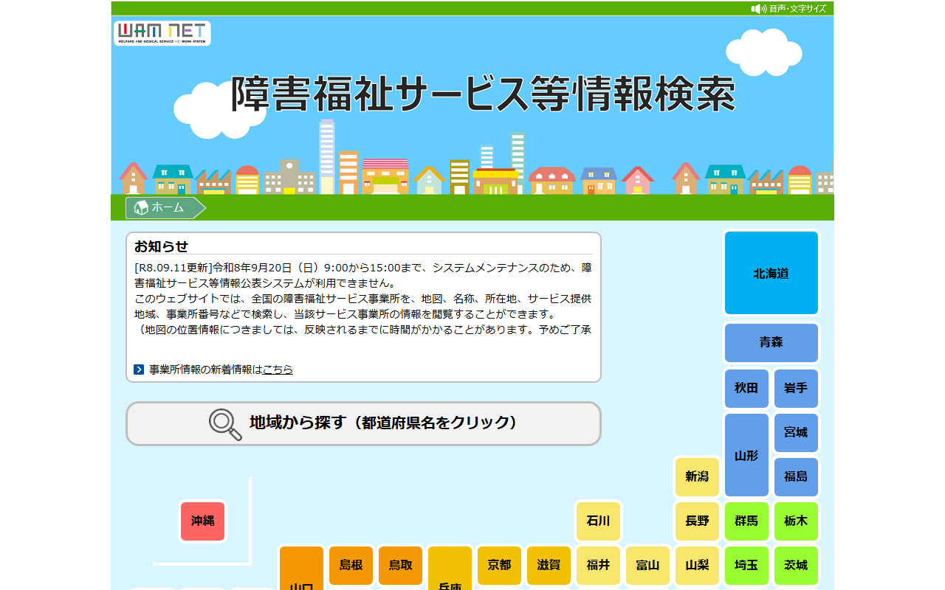This screenshot has width=945, height=590.
Task: Click the [R8.09.11更新] maintenance notice text
Action: pos(363,275)
